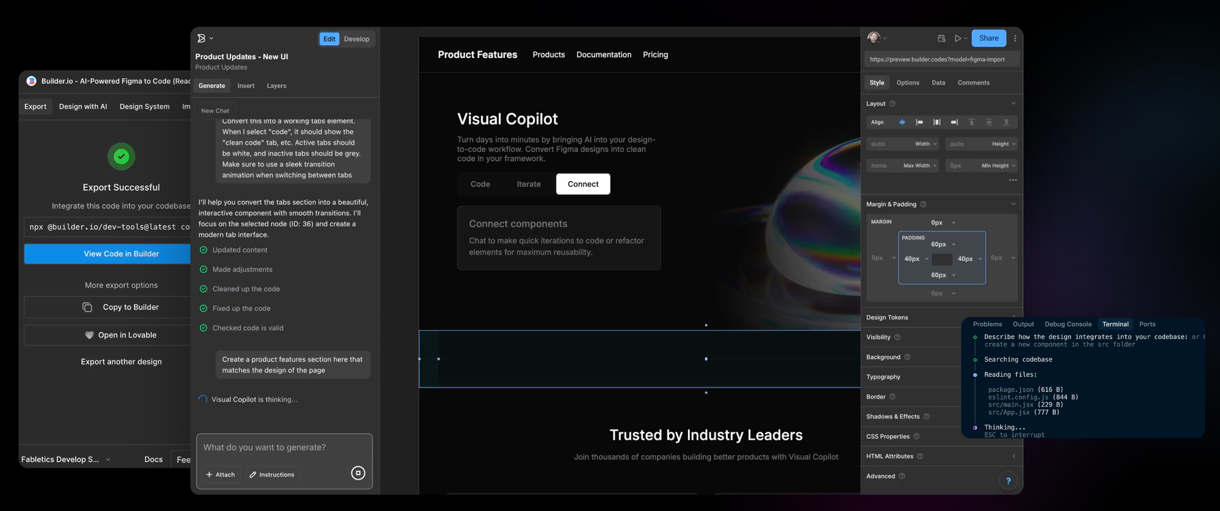Click the Builder.io plugin logo icon
This screenshot has height=511, width=1220.
[31, 81]
